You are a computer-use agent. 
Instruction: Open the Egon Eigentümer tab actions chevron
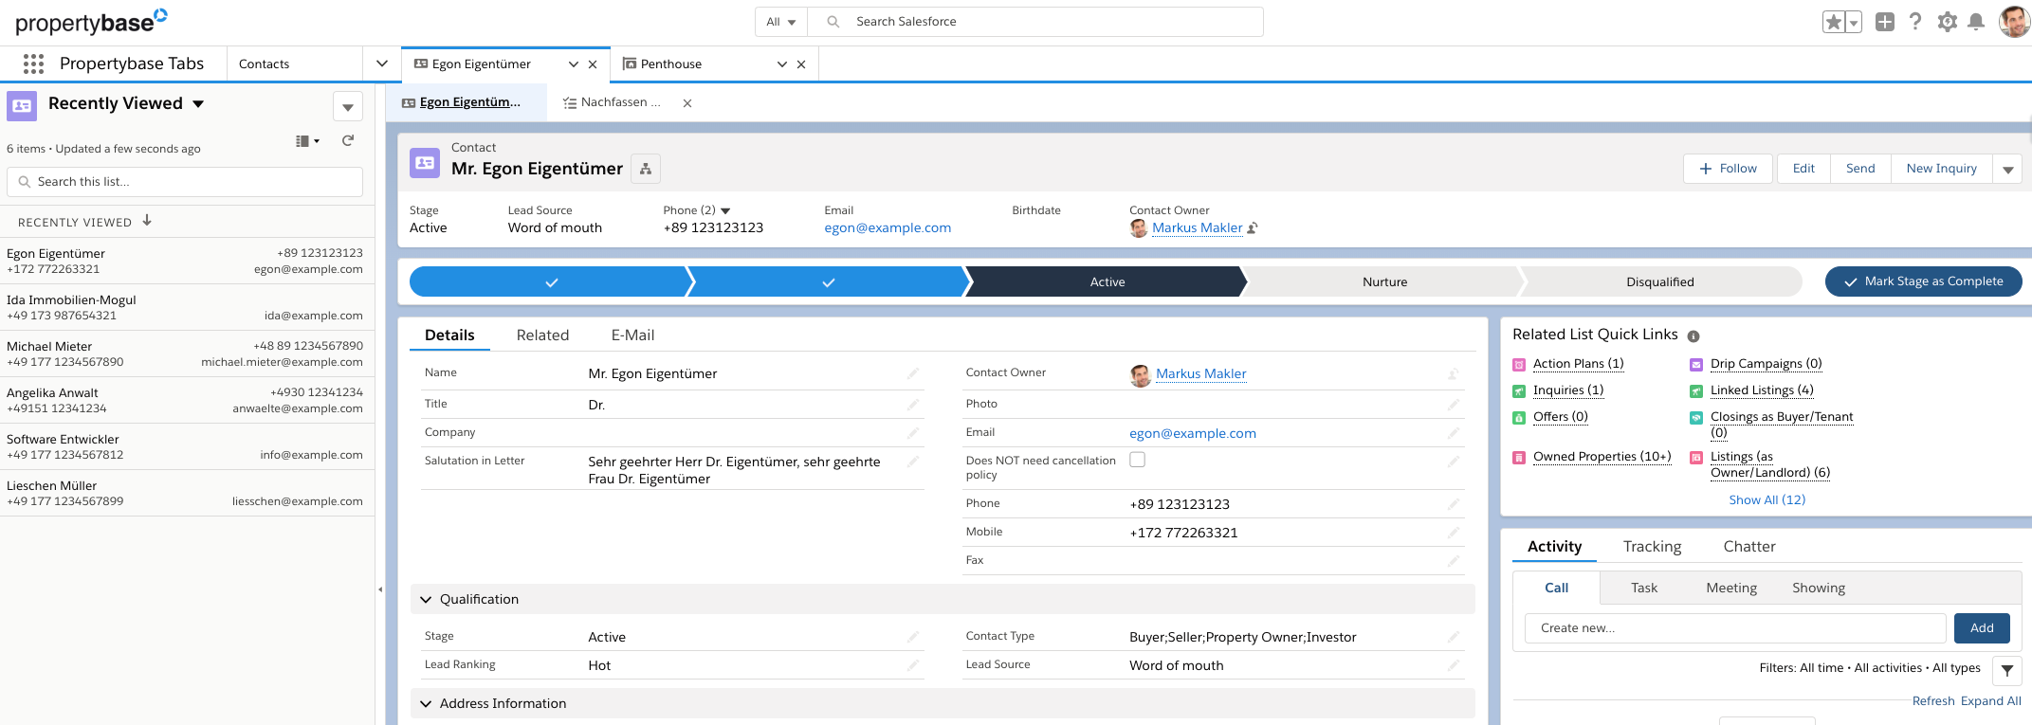tap(574, 64)
